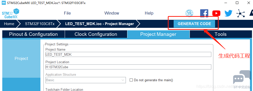
Task: Open the File menu
Action: [x=67, y=13]
